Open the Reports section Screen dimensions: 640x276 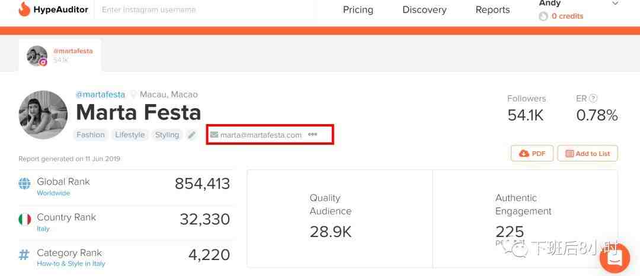click(492, 10)
